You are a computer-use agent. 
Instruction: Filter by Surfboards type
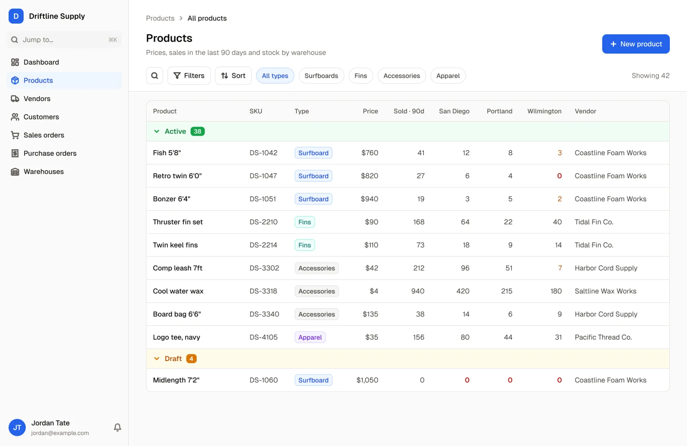click(321, 75)
